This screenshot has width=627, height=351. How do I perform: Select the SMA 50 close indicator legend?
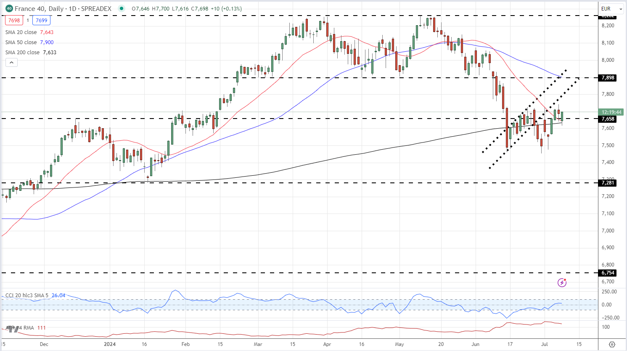tap(21, 42)
